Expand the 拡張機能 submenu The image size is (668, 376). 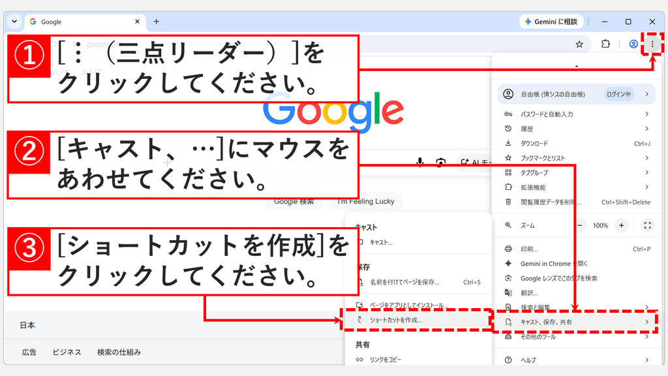click(577, 187)
